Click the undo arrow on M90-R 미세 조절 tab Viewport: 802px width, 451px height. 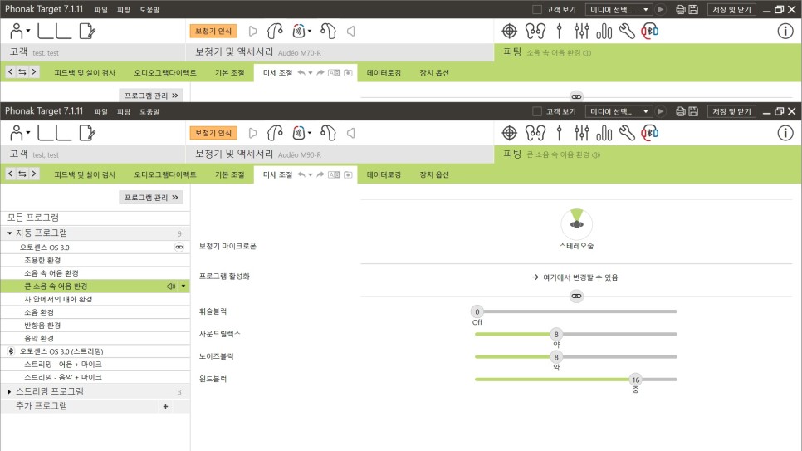[x=301, y=174]
